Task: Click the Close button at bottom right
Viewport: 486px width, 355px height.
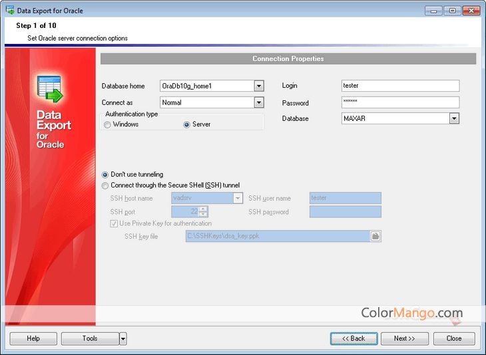Action: 454,338
